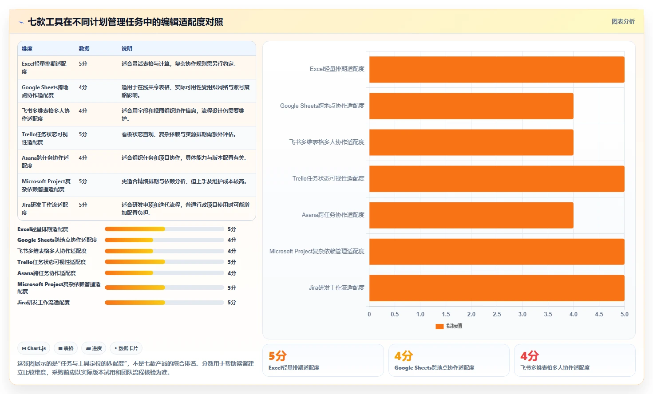Open the 5分 Excel轻量排期适配度 summary card

click(323, 360)
